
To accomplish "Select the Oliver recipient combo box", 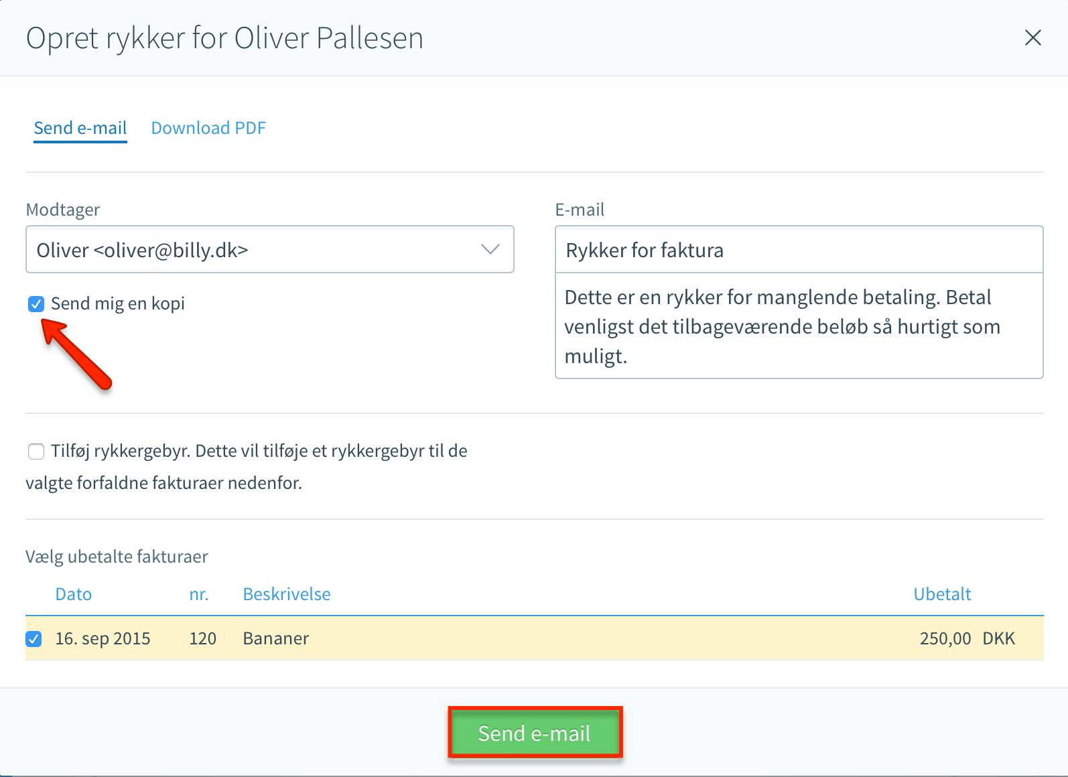I will pyautogui.click(x=270, y=249).
